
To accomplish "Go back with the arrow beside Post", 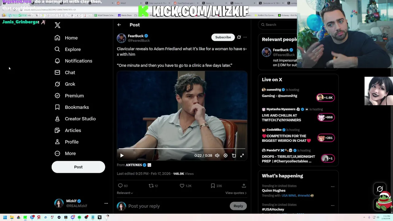I will click(x=119, y=25).
